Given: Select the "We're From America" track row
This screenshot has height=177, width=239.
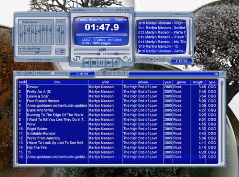Looking at the screenshot, I should click(118, 138).
